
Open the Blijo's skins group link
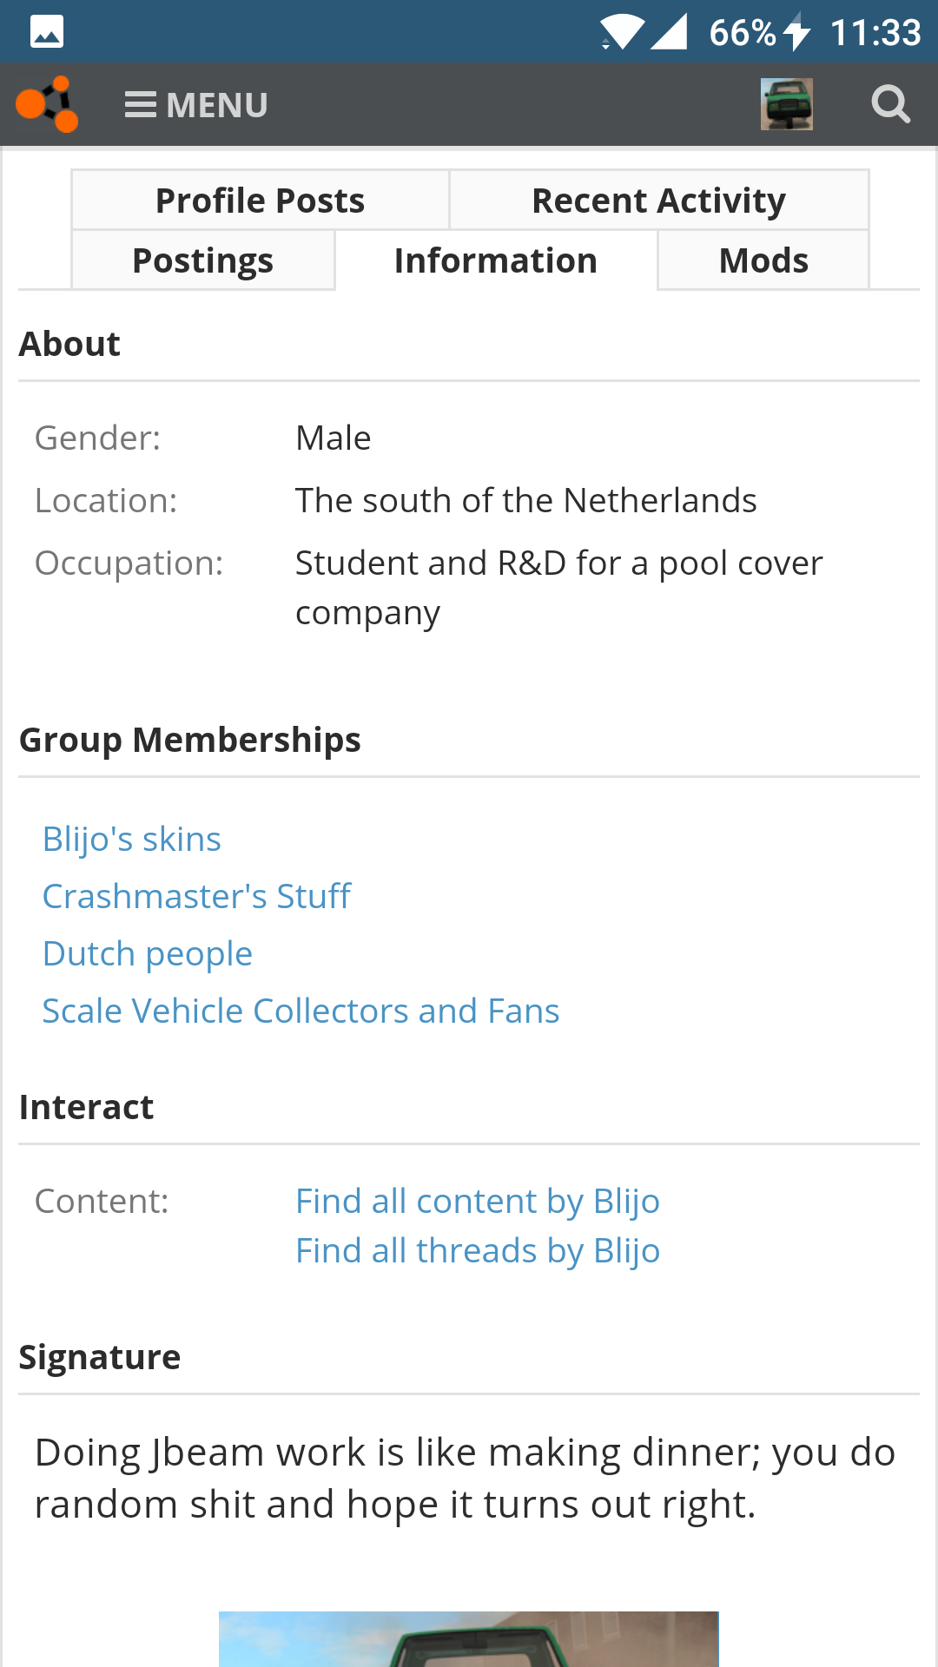tap(132, 840)
